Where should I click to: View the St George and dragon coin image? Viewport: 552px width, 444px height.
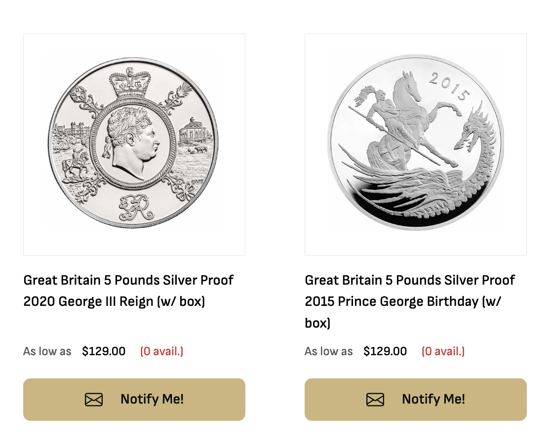click(x=416, y=143)
